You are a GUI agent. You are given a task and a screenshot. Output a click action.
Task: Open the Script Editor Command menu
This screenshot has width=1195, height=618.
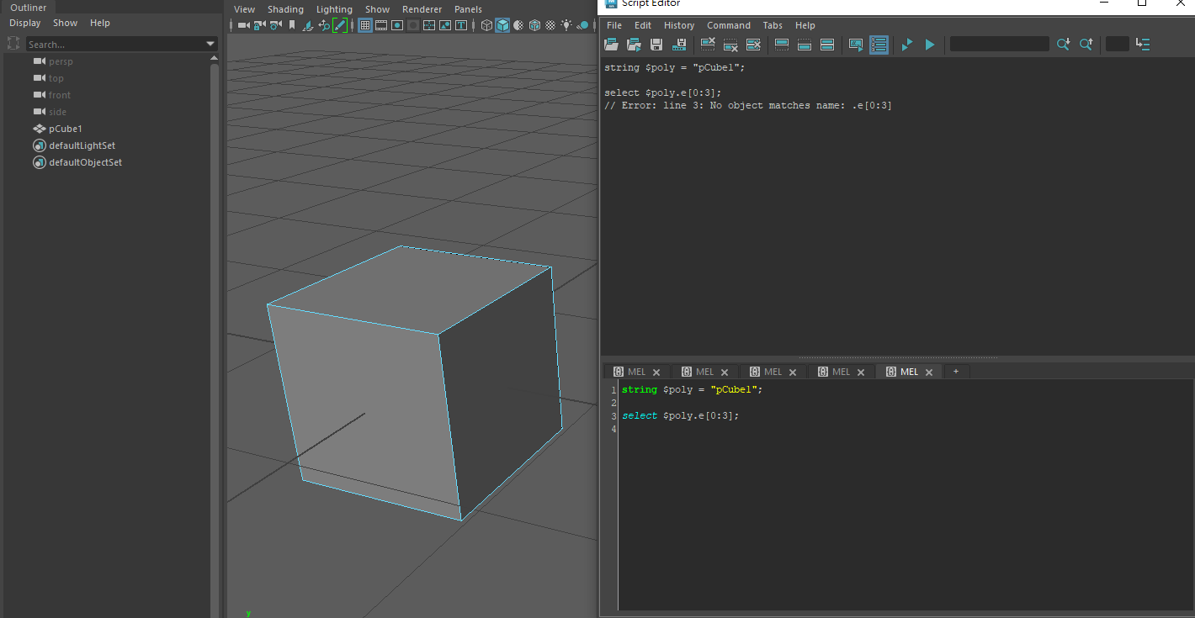728,25
